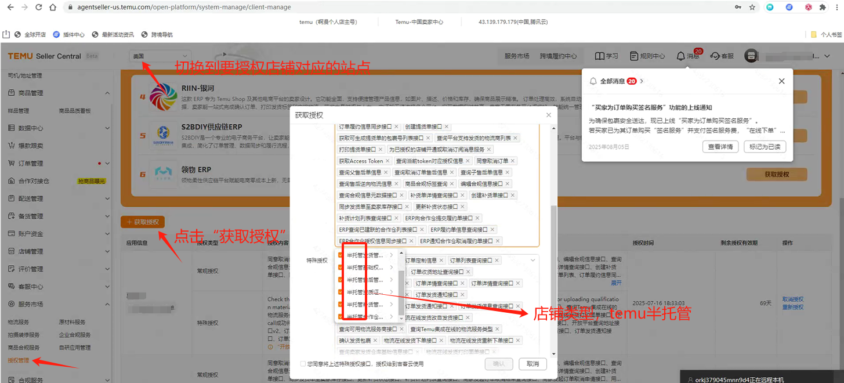Click the 查看详情 button in notification
The height and width of the screenshot is (383, 844).
coord(720,147)
